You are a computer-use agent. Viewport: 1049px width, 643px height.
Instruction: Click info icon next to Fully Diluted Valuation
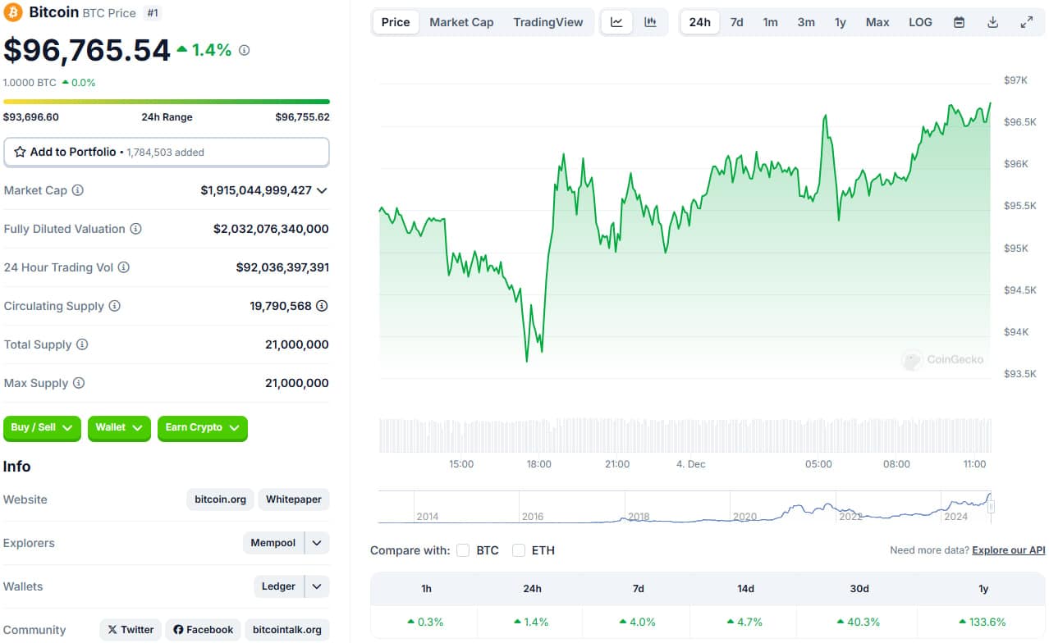coord(136,229)
